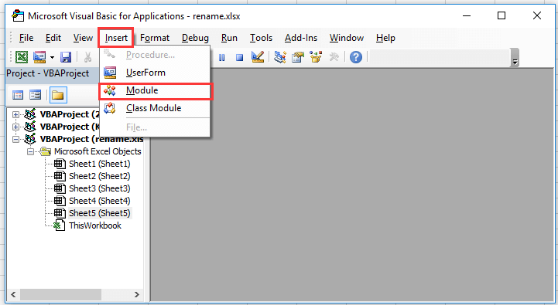
Task: Expand the first VBAProject tree node
Action: tap(15, 114)
